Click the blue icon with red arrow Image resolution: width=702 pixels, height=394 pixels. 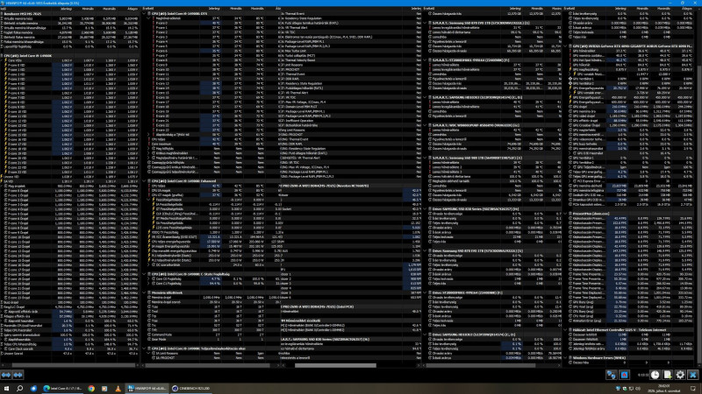624,375
